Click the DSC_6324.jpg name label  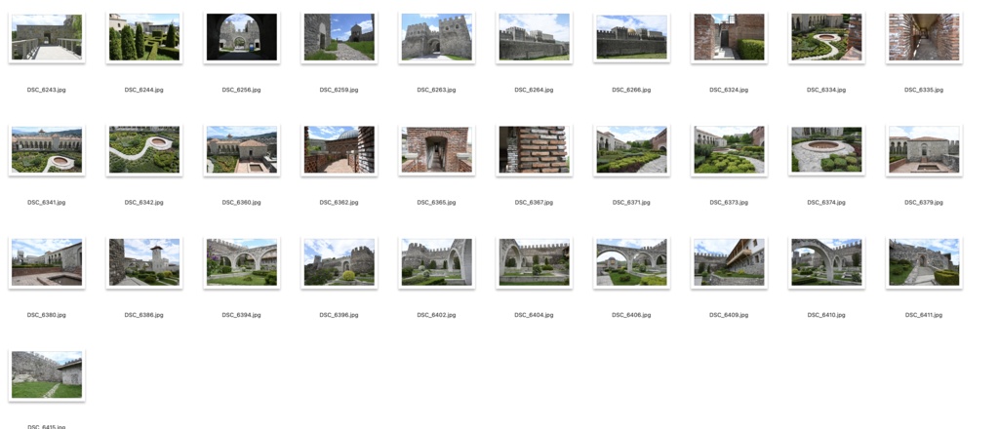point(729,90)
